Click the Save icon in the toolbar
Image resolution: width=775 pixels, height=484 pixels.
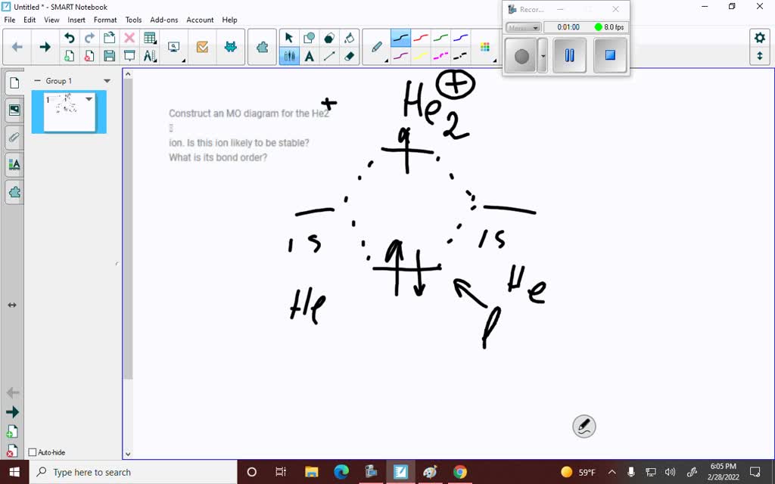tap(109, 55)
